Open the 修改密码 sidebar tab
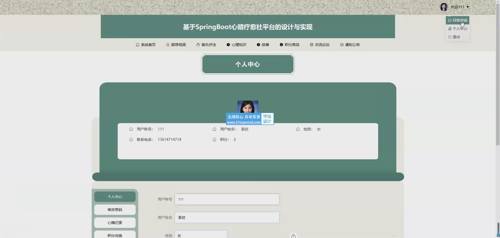 [x=115, y=210]
